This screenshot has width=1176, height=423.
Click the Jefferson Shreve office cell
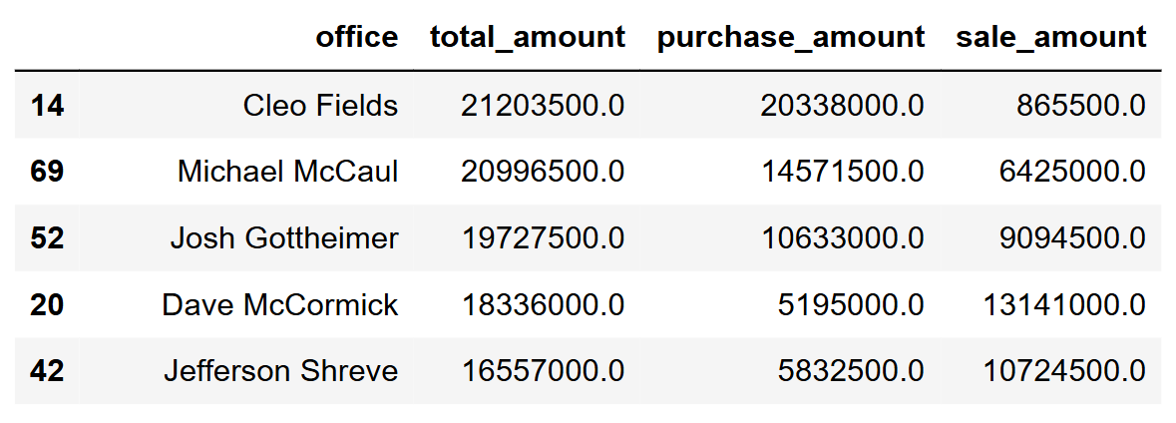tap(281, 371)
